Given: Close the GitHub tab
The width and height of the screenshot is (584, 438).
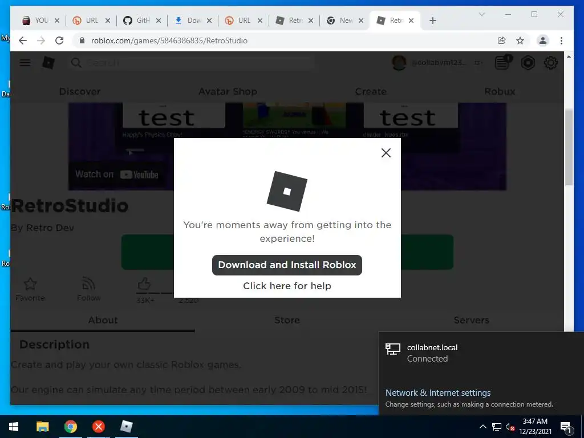Looking at the screenshot, I should point(159,21).
